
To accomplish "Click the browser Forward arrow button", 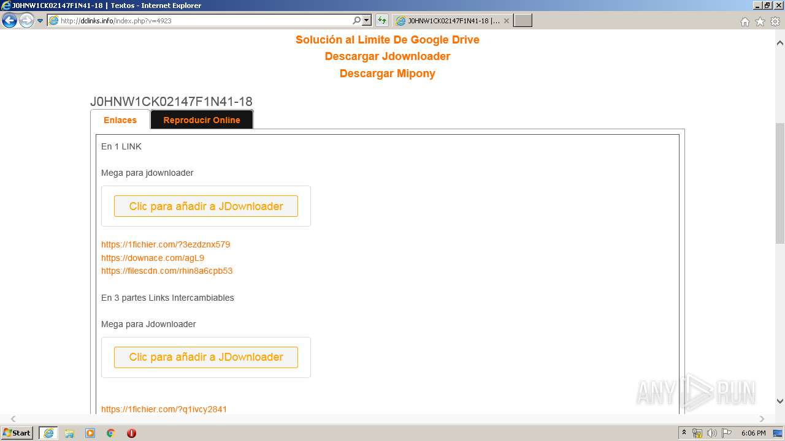I will click(x=26, y=21).
